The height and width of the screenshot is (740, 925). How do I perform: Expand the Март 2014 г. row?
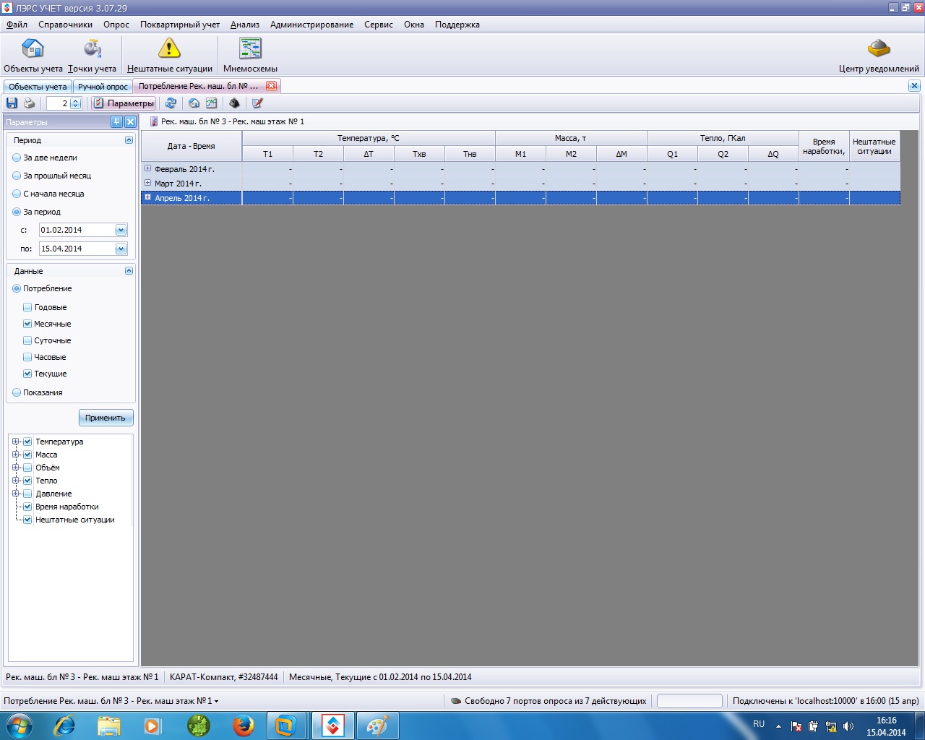pyautogui.click(x=147, y=183)
